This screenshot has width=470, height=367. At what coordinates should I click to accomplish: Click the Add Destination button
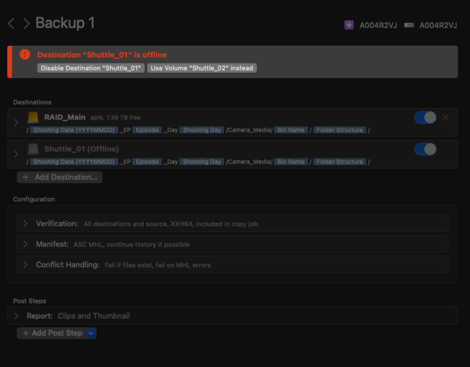pyautogui.click(x=59, y=177)
